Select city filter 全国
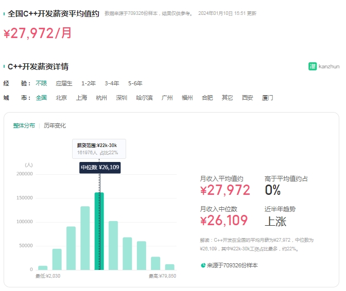346x291 pixels. click(41, 98)
